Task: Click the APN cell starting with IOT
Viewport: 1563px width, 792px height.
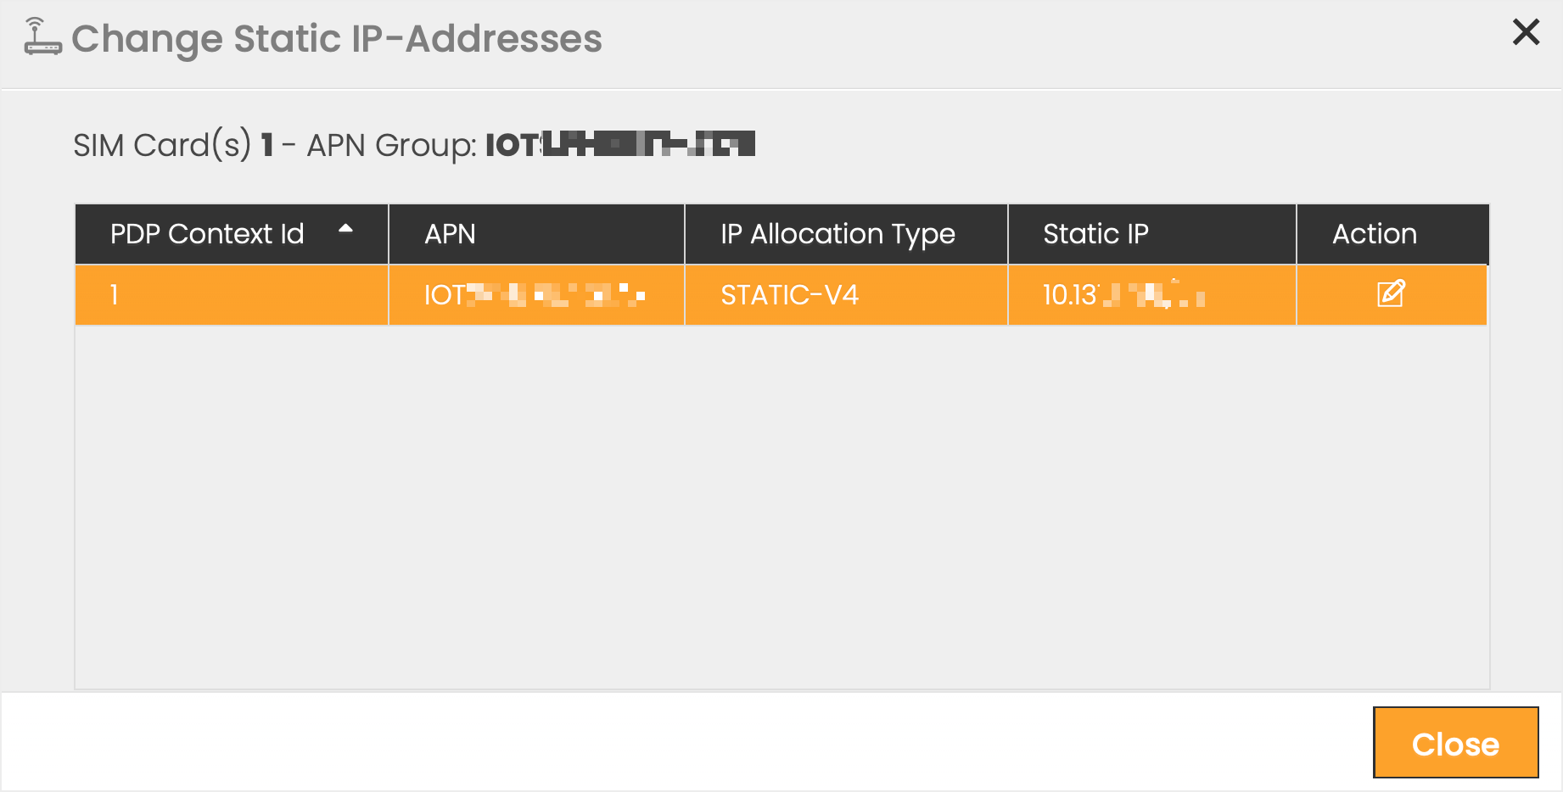Action: pos(535,295)
